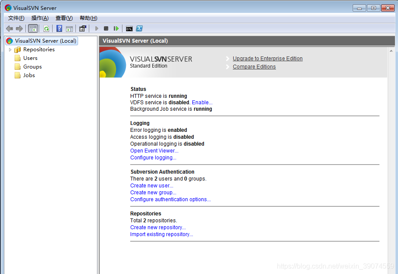Screen dimensions: 398x274
Task: Click the Status section heading
Action: (138, 89)
